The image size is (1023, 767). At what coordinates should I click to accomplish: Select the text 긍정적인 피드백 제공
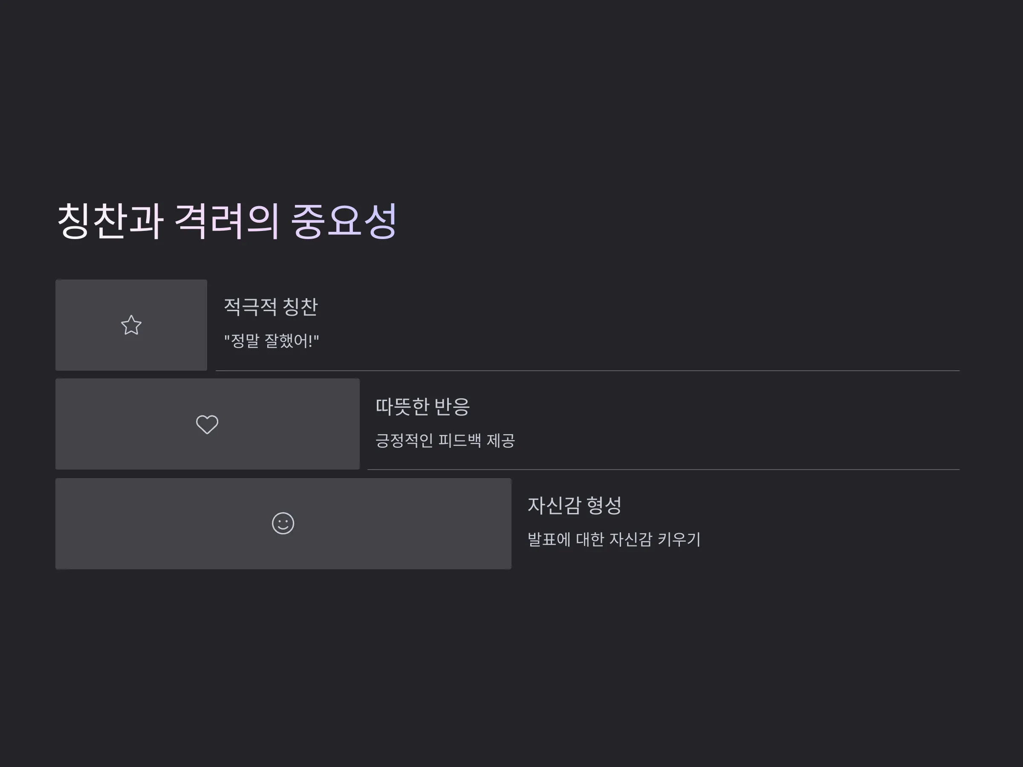(445, 441)
